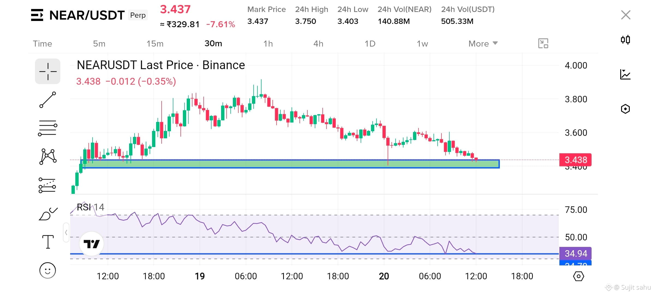This screenshot has height=294, width=653.
Task: Click the green support zone rectangle
Action: click(290, 164)
